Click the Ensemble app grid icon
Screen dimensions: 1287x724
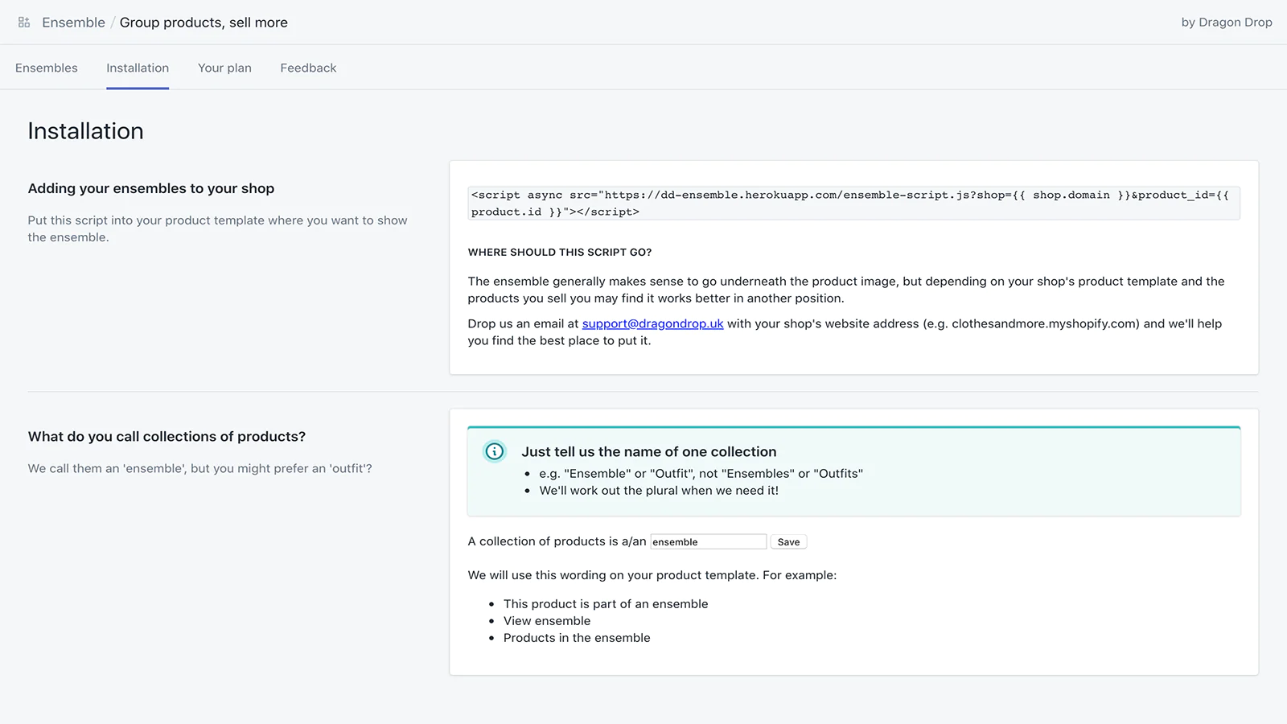click(x=24, y=23)
